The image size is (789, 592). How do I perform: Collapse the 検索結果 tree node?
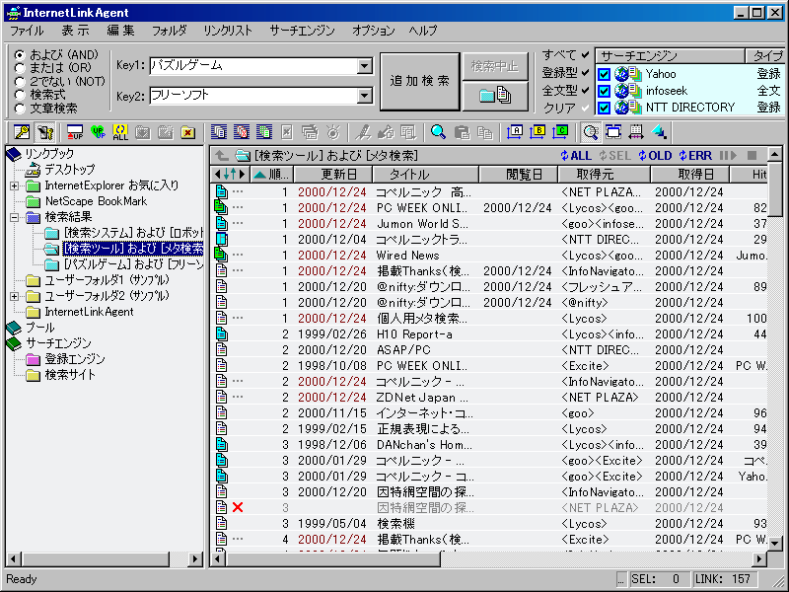pos(15,217)
